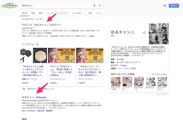The width and height of the screenshot is (183, 120).
Task: Expand the dropdown arrow beside the Wikipedia URL
Action: (57, 100)
